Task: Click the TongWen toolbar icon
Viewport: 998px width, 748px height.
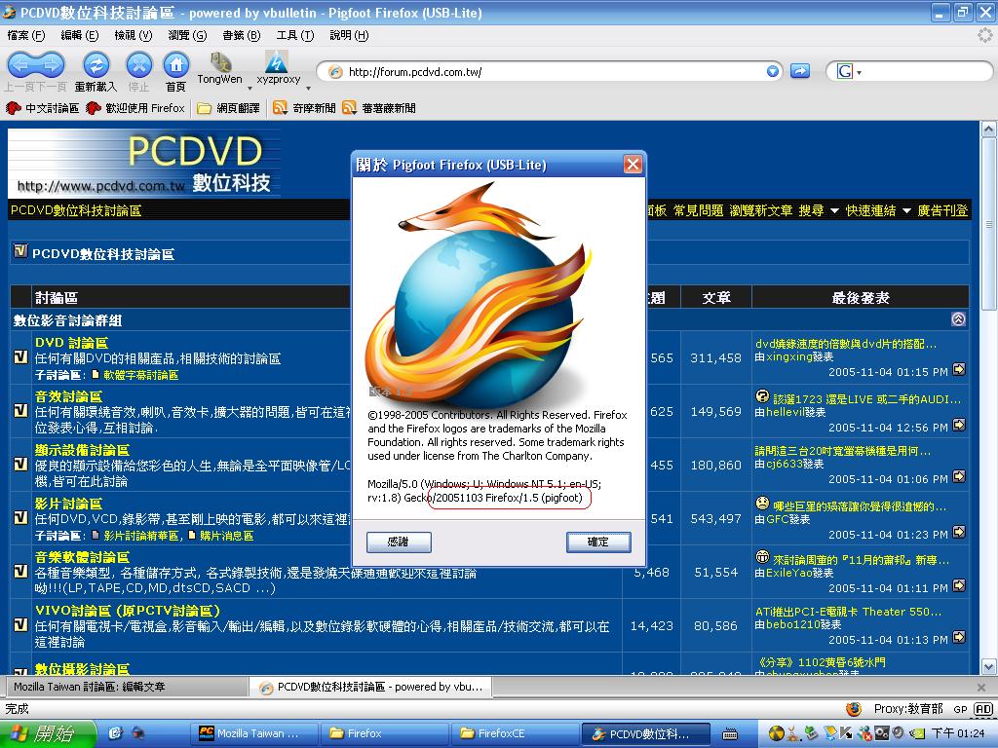Action: 219,61
